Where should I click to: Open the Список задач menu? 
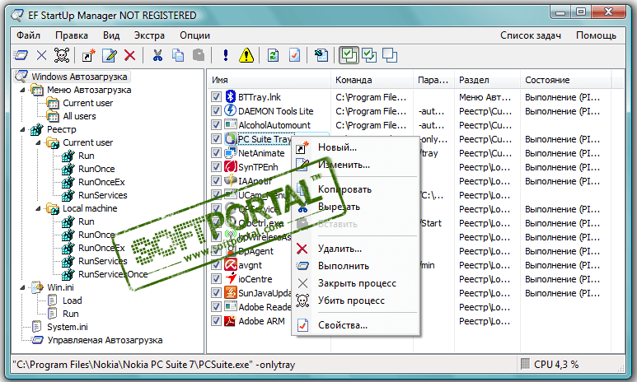coord(531,35)
